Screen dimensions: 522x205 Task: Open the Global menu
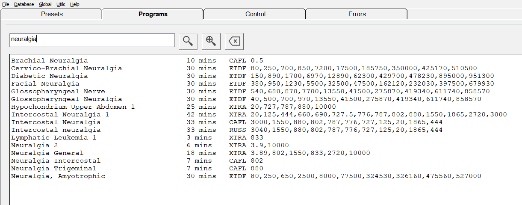pos(45,4)
